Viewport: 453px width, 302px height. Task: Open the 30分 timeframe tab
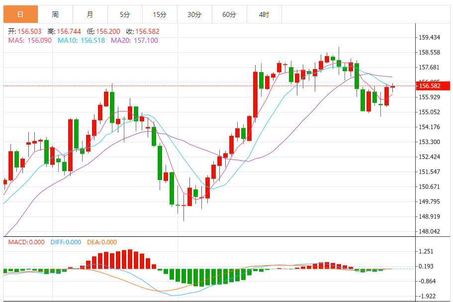click(194, 14)
